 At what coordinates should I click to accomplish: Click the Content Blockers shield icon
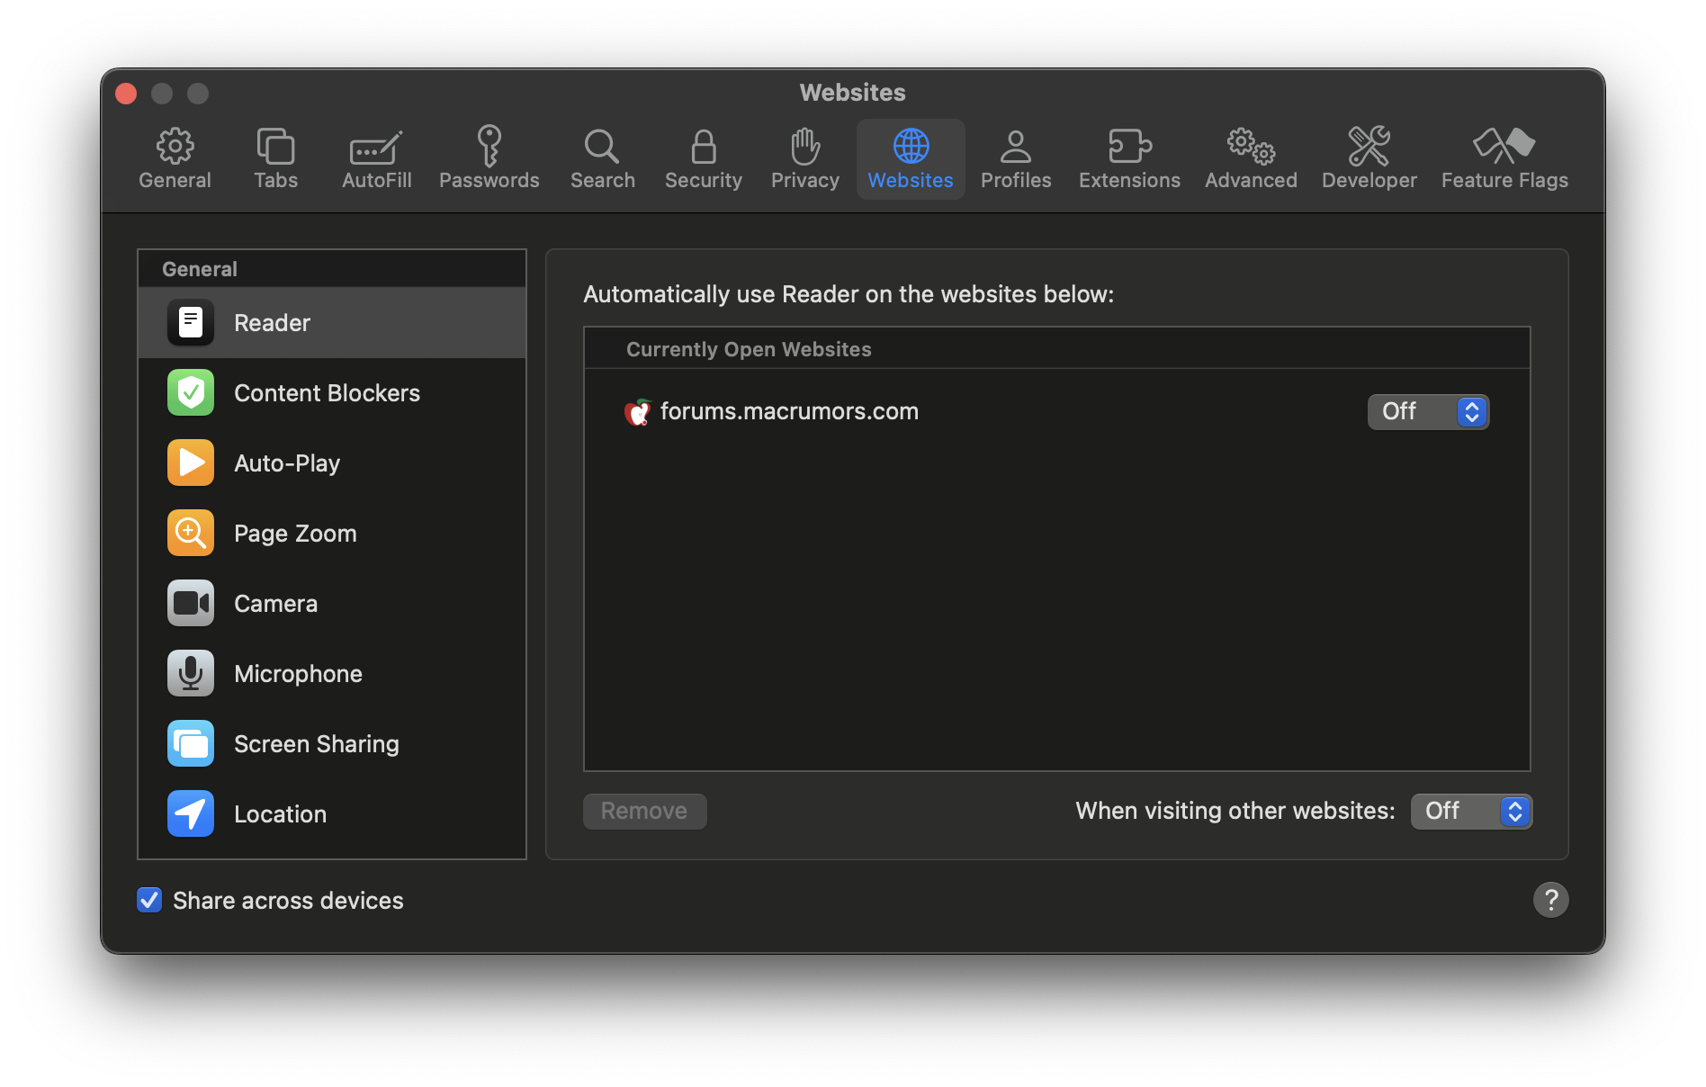pos(191,392)
